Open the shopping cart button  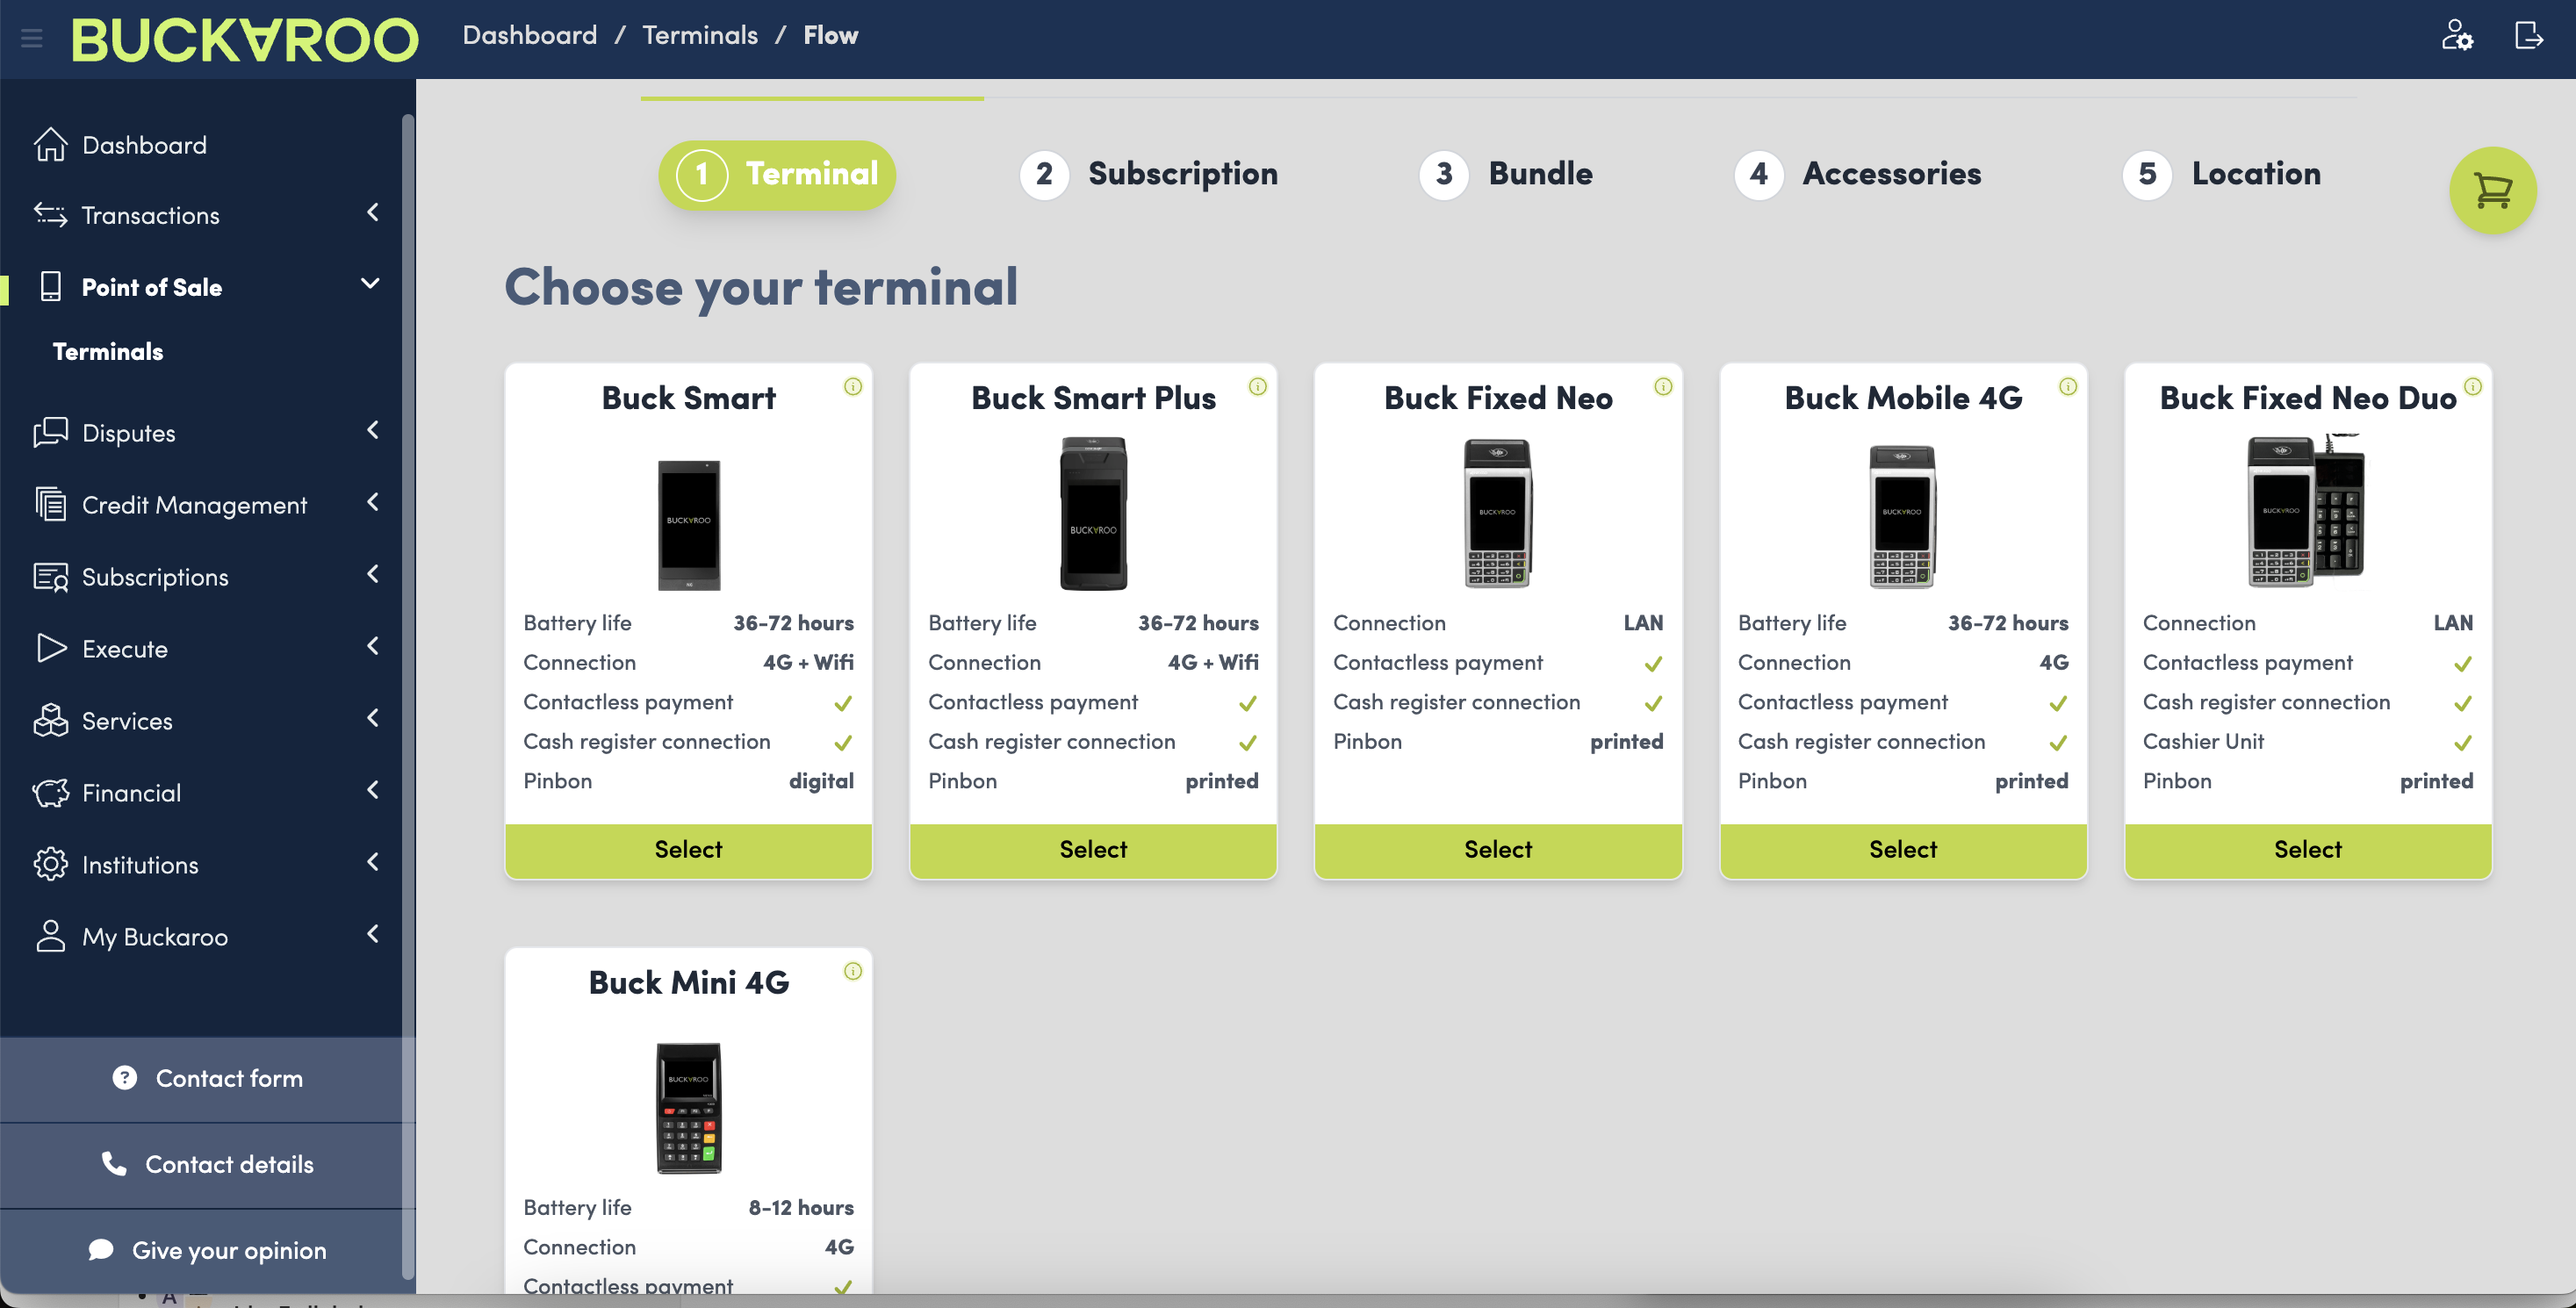(x=2492, y=191)
